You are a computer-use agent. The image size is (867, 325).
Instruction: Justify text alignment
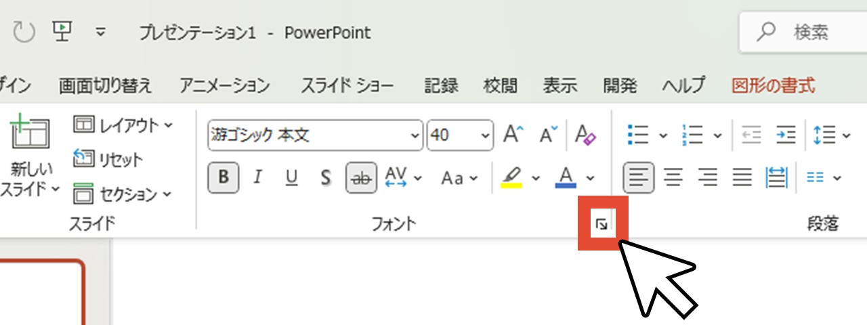click(x=742, y=177)
